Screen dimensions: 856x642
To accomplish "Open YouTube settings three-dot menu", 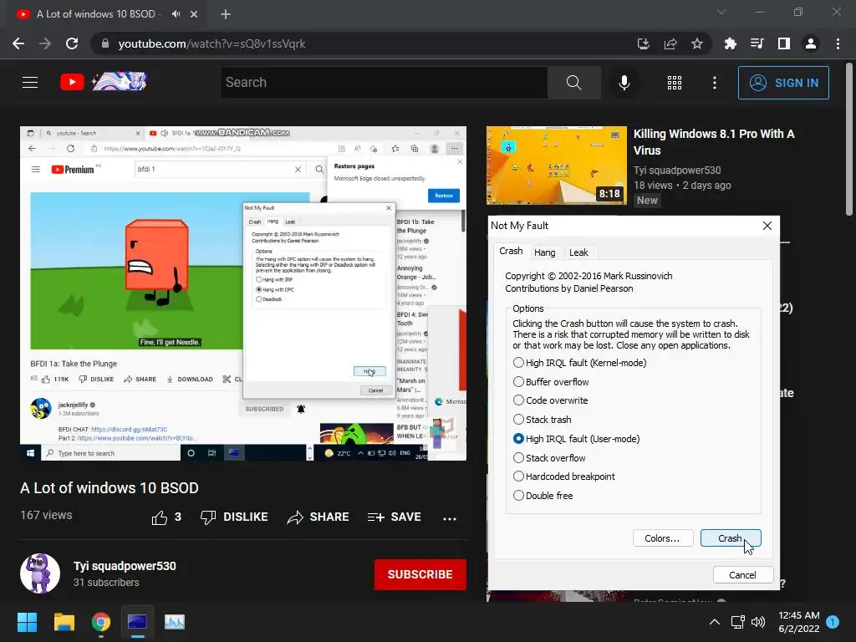I will [715, 83].
